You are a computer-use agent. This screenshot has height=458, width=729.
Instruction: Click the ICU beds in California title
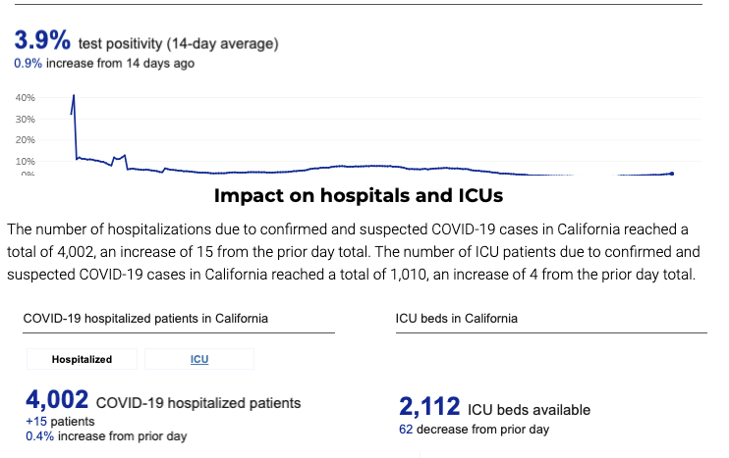coord(456,319)
